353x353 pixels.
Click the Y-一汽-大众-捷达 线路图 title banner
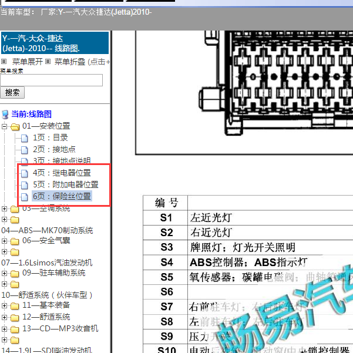(55, 43)
